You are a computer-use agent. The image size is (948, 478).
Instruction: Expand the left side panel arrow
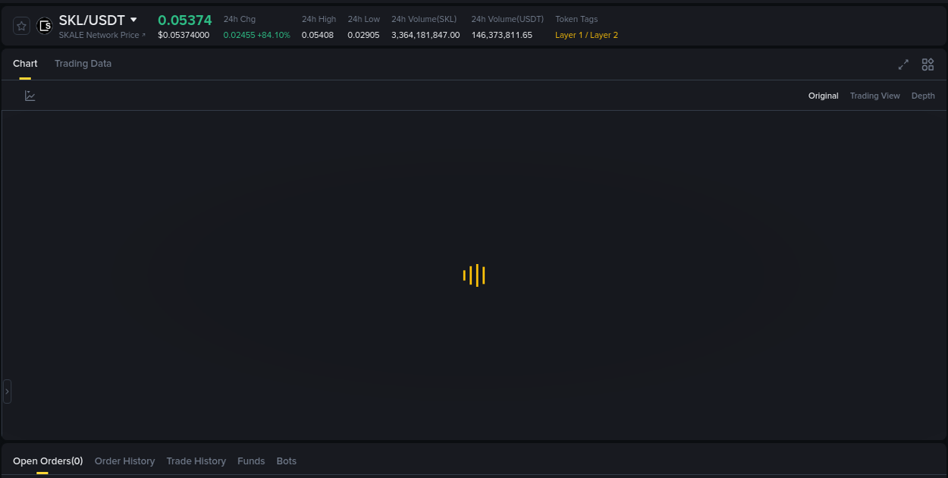tap(7, 392)
